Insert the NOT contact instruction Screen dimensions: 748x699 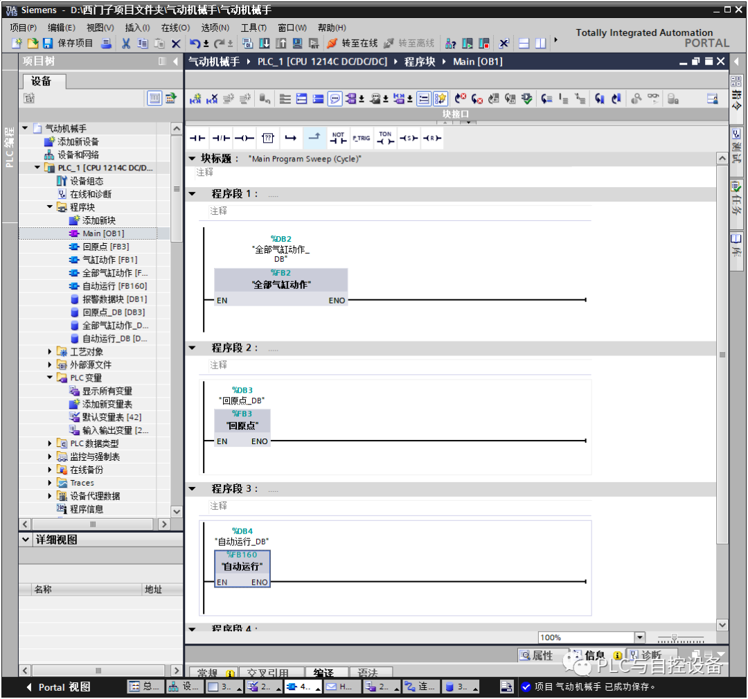(338, 139)
